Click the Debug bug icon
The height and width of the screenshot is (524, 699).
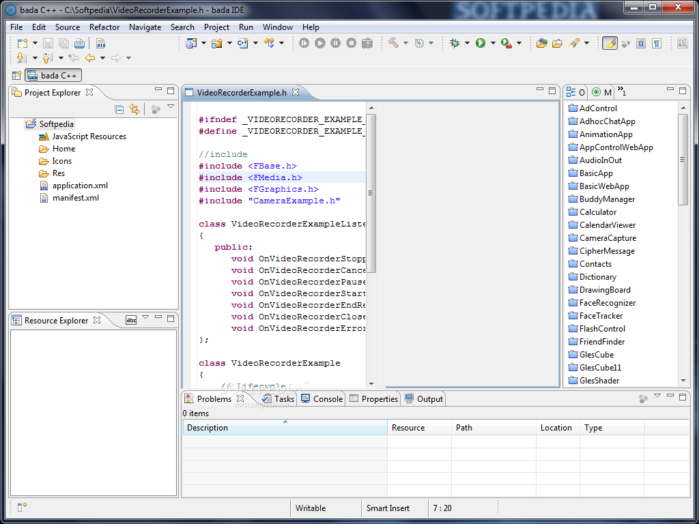click(x=455, y=43)
